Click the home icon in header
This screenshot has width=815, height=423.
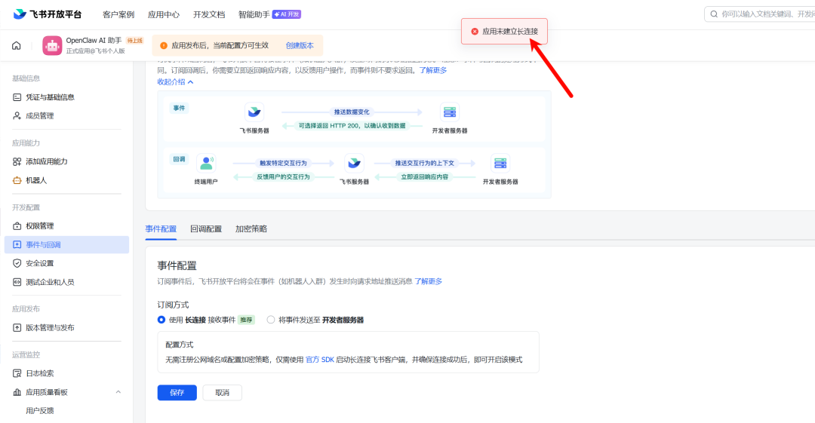[16, 45]
